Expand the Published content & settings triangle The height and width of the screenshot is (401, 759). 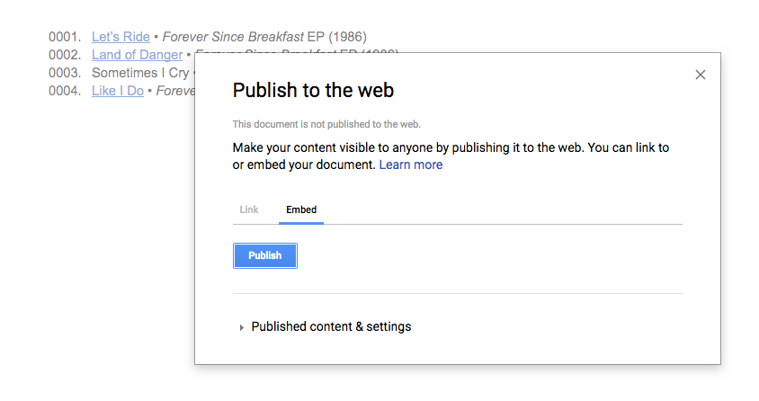pyautogui.click(x=241, y=327)
